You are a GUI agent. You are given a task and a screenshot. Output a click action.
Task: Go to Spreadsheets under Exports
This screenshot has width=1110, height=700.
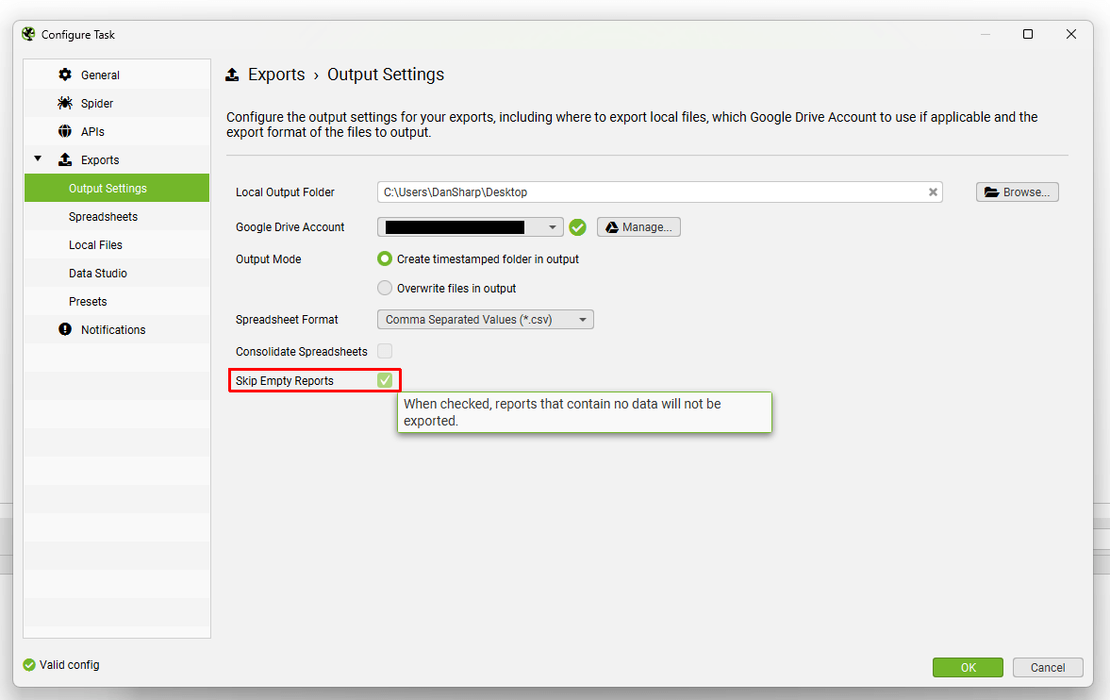[117, 216]
